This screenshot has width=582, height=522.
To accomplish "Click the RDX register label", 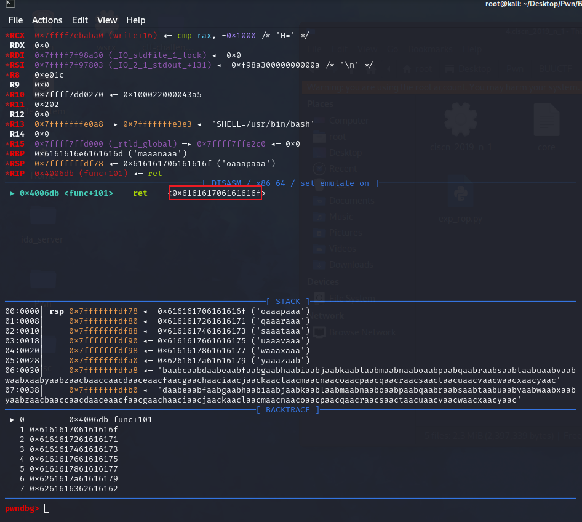I will (17, 46).
